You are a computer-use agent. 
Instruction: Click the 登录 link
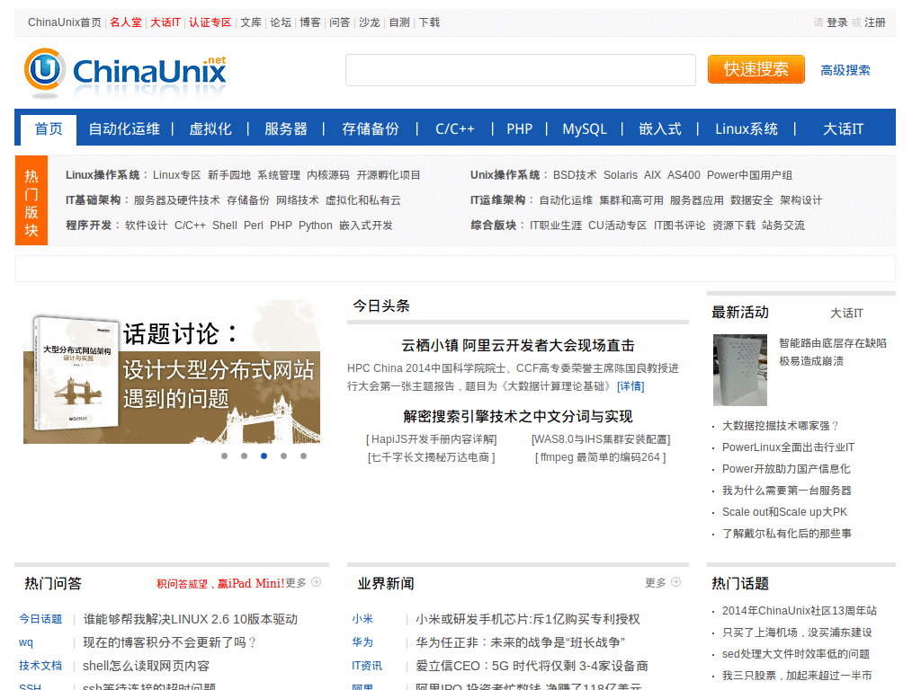pos(837,22)
